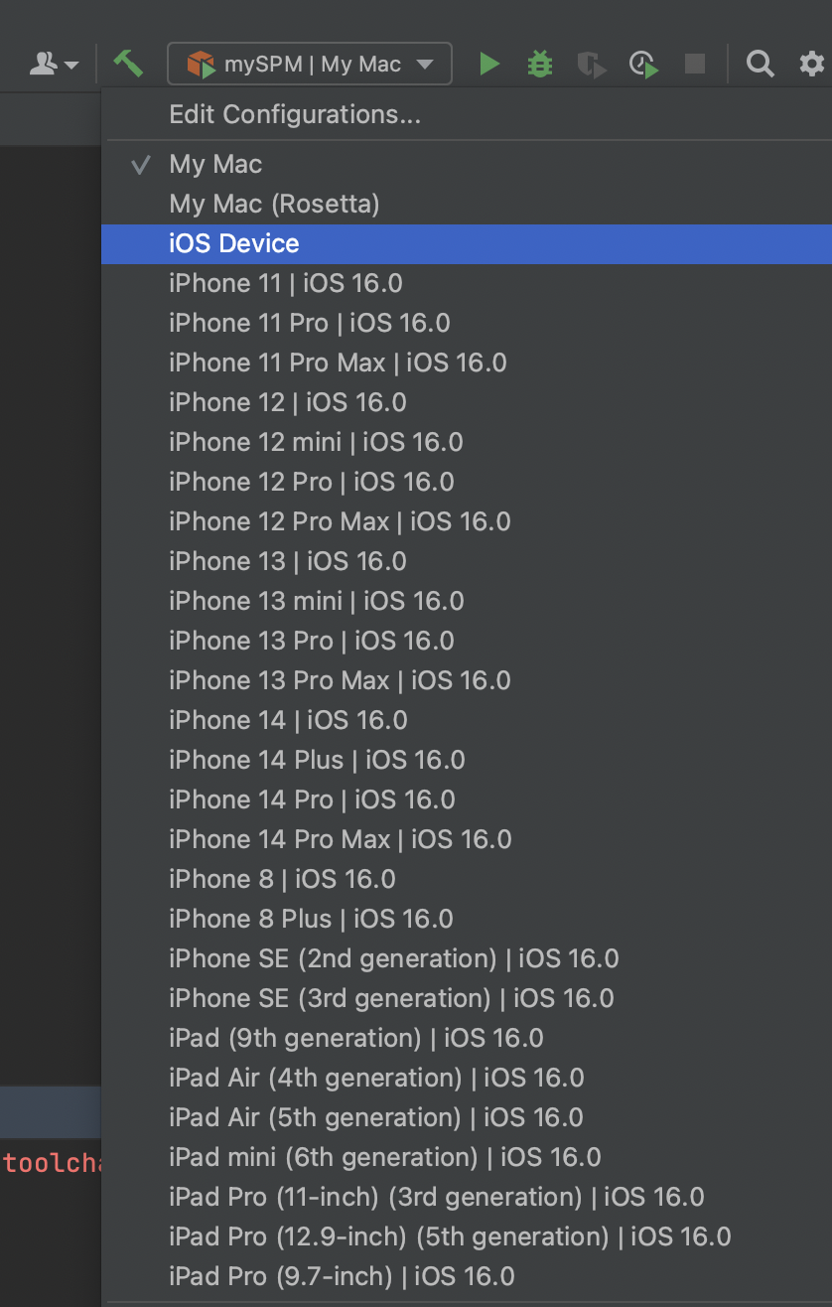The width and height of the screenshot is (832, 1307).
Task: Open the user account dropdown
Action: [54, 65]
